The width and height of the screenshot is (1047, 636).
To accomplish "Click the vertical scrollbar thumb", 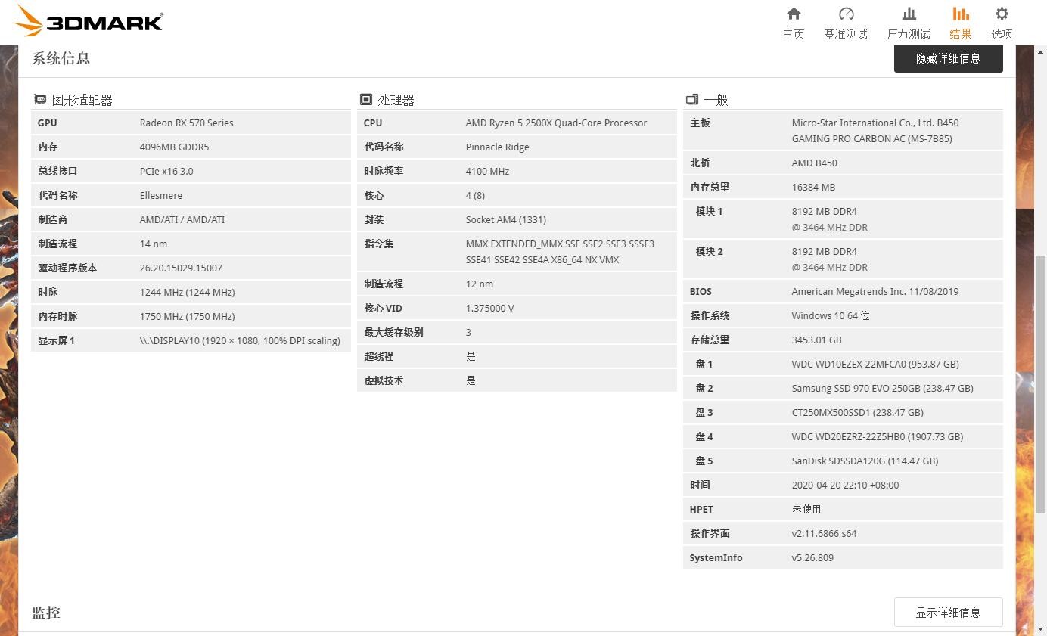I will [1041, 386].
